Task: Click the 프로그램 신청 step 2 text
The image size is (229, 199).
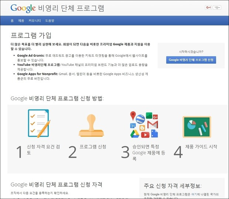Action: (x=93, y=146)
